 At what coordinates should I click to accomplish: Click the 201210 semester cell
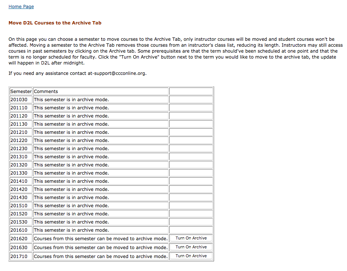pos(19,132)
